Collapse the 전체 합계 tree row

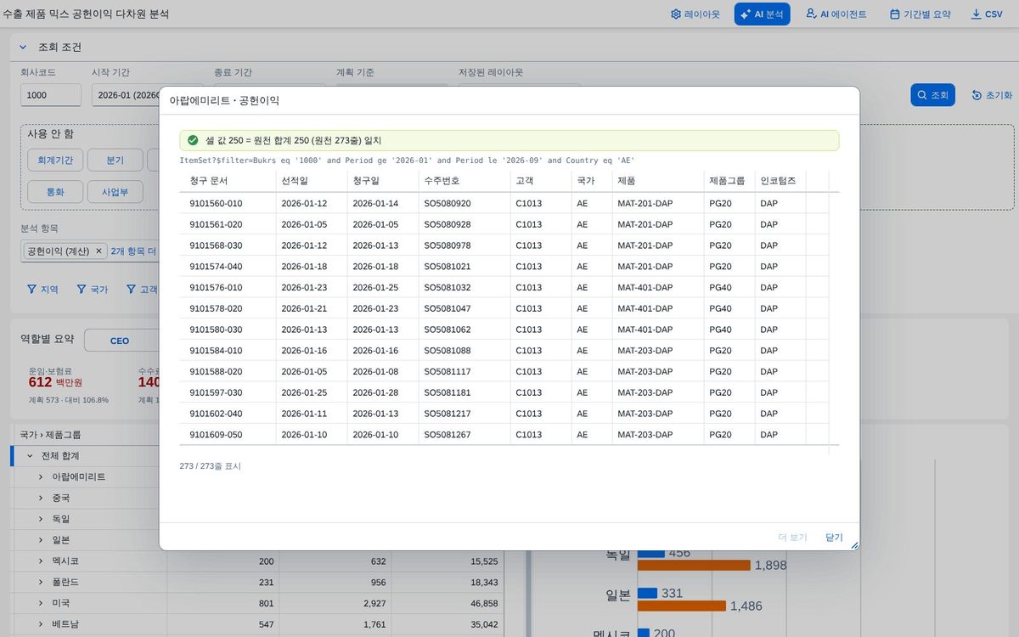(x=30, y=456)
